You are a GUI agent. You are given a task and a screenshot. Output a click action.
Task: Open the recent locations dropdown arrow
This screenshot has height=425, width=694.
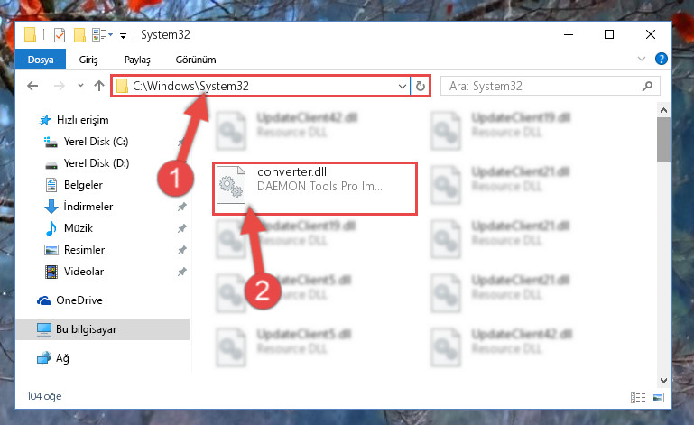80,86
